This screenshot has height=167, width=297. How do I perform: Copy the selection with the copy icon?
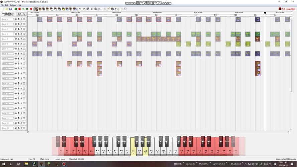88,9
